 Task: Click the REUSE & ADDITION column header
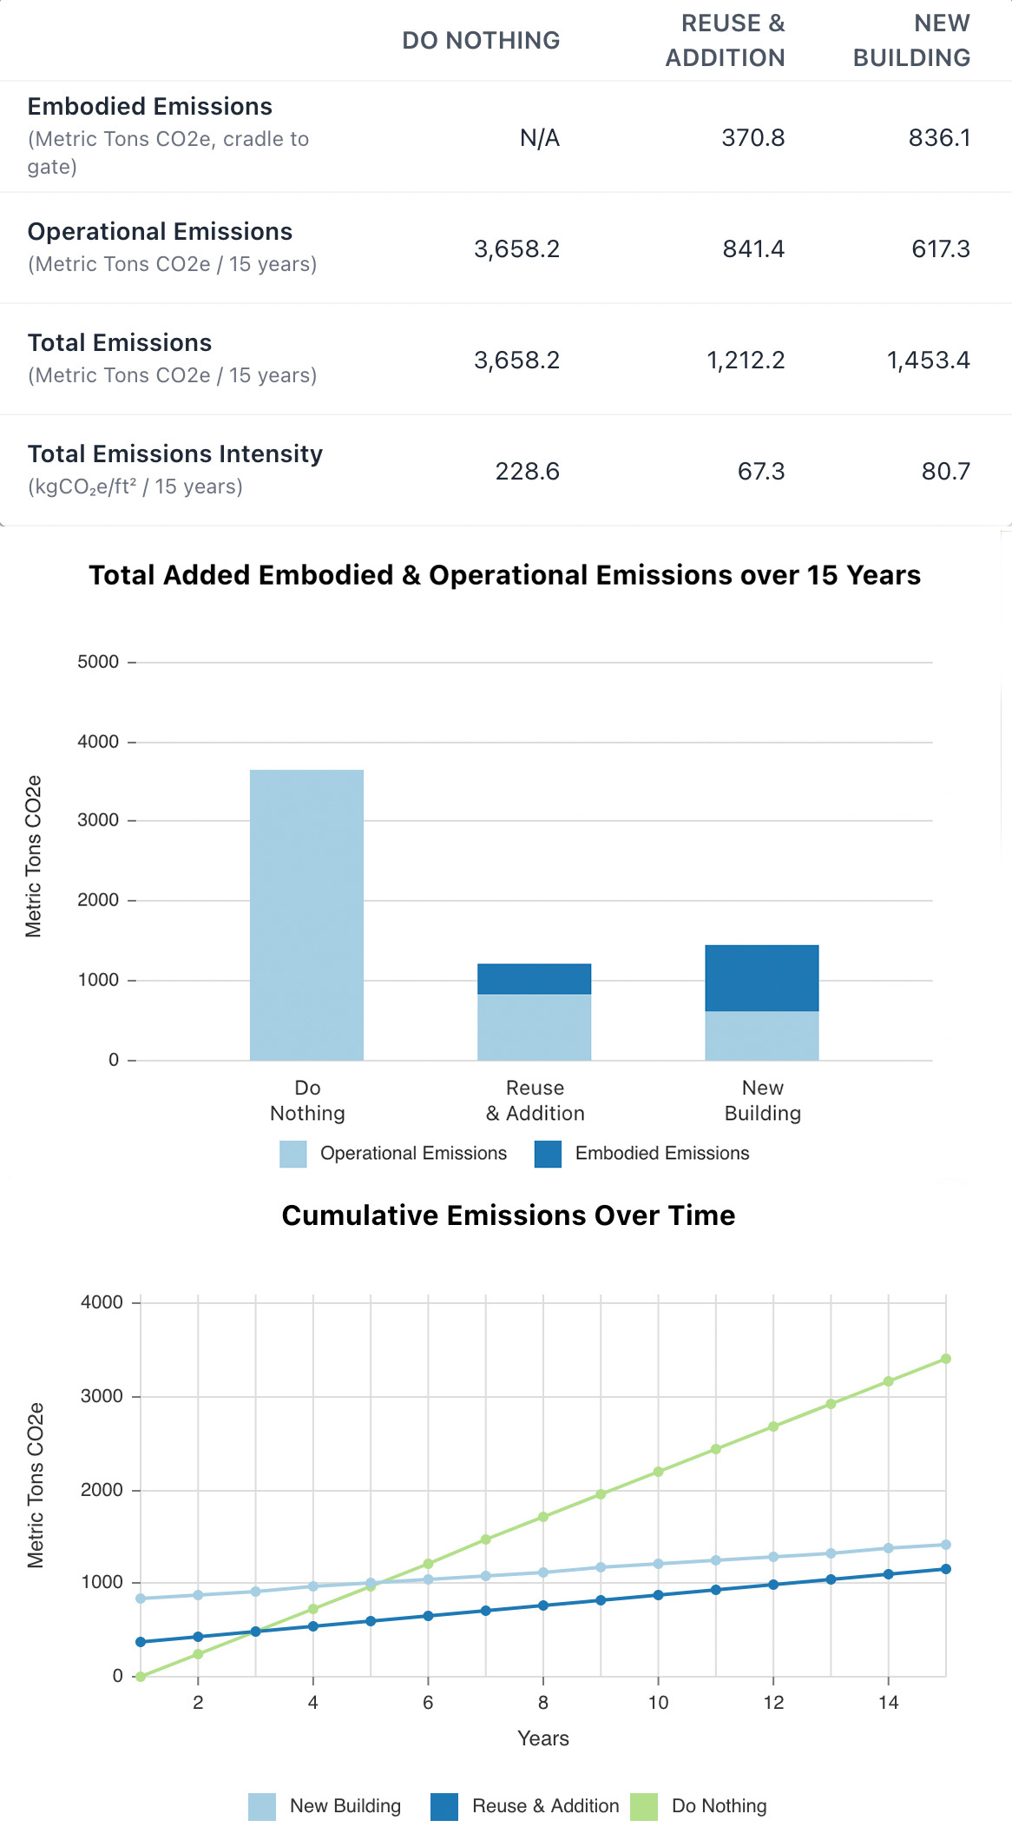tap(725, 41)
